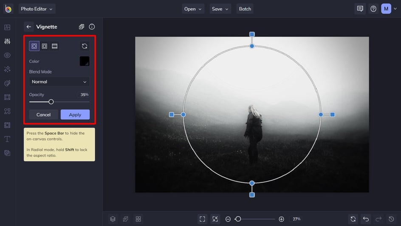
Task: Click the zoom slider handle
Action: pyautogui.click(x=238, y=219)
